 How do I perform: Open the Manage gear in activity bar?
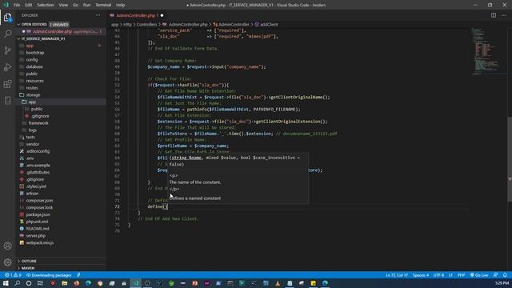[7, 262]
